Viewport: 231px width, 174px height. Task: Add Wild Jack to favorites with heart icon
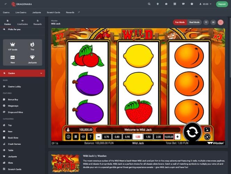pyautogui.click(x=206, y=22)
